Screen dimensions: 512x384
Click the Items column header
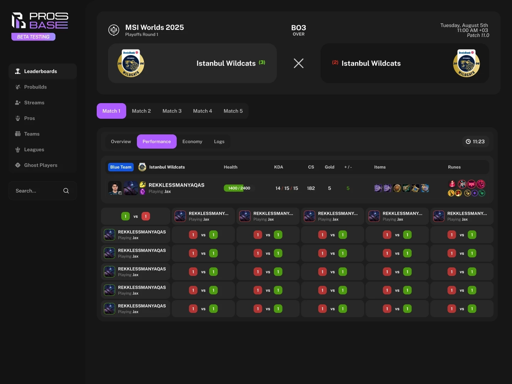380,167
